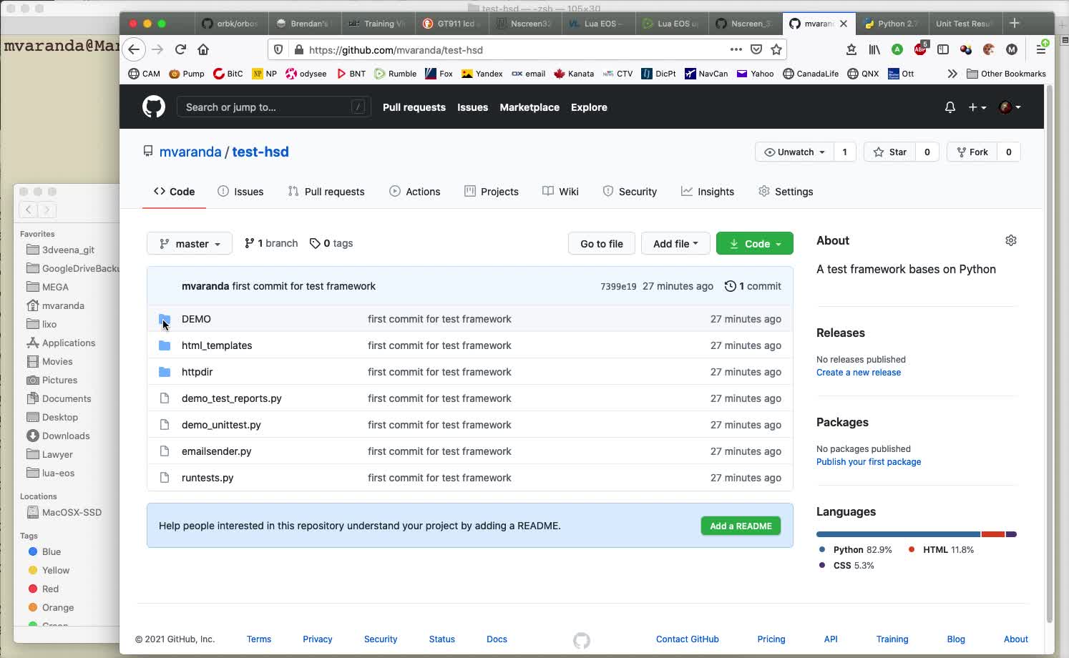
Task: Open the Unwatch notifications dropdown
Action: click(x=794, y=152)
